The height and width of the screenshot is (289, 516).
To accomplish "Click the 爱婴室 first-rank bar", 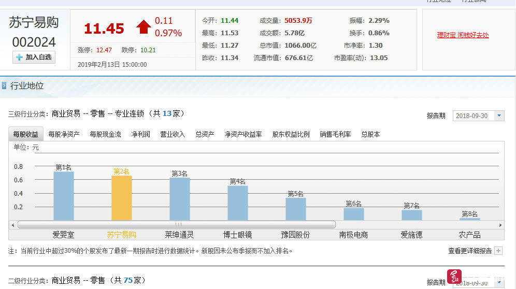I will (x=64, y=196).
